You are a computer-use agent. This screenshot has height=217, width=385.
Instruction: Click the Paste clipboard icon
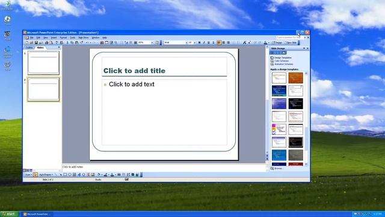click(x=76, y=43)
